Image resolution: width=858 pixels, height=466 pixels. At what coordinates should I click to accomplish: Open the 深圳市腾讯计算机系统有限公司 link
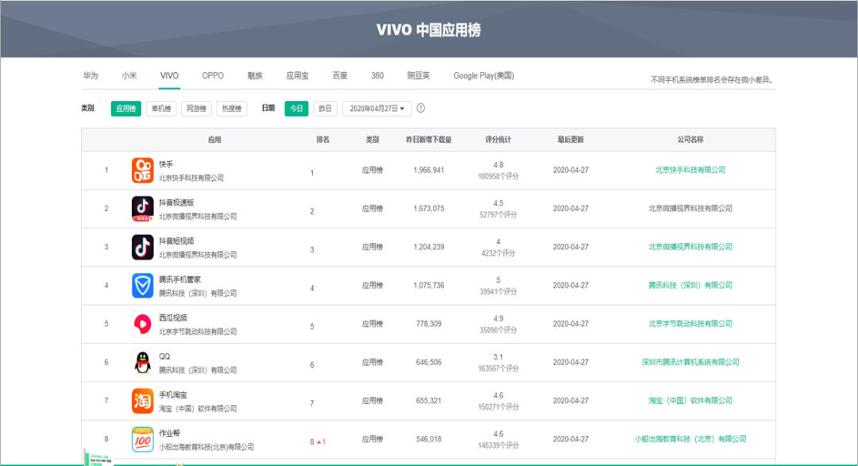pyautogui.click(x=690, y=362)
